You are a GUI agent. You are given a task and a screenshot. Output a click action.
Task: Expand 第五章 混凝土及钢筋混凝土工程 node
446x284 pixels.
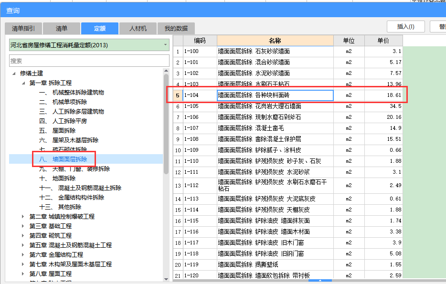(23, 245)
